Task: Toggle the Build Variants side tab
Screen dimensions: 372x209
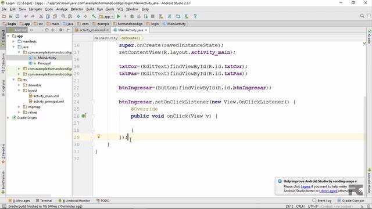Action: click(3, 182)
